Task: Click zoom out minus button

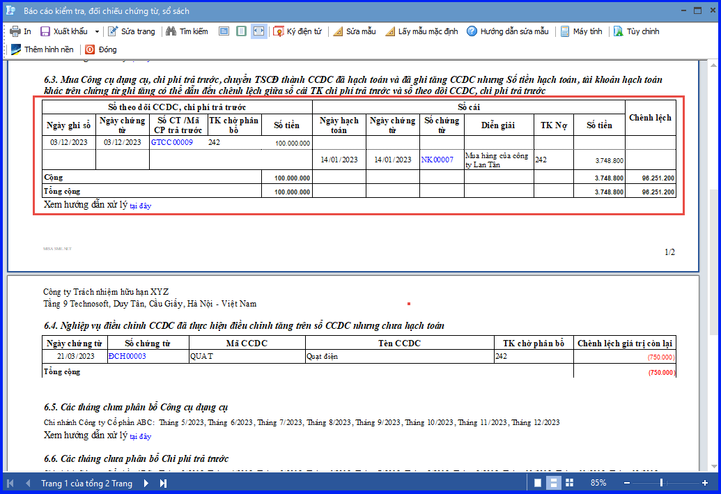Action: [627, 483]
